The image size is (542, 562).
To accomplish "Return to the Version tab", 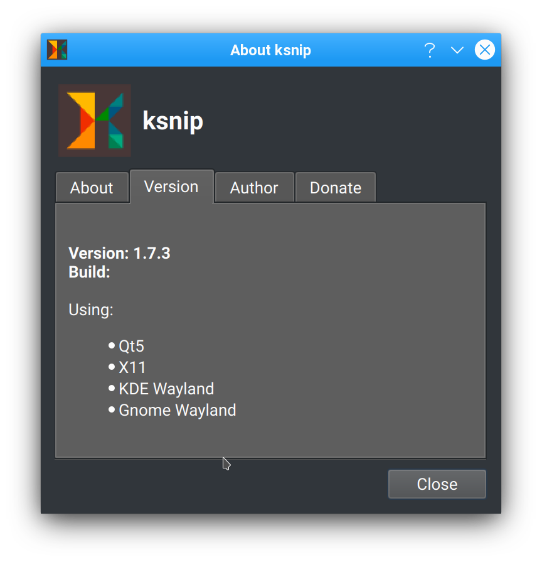I will coord(171,186).
